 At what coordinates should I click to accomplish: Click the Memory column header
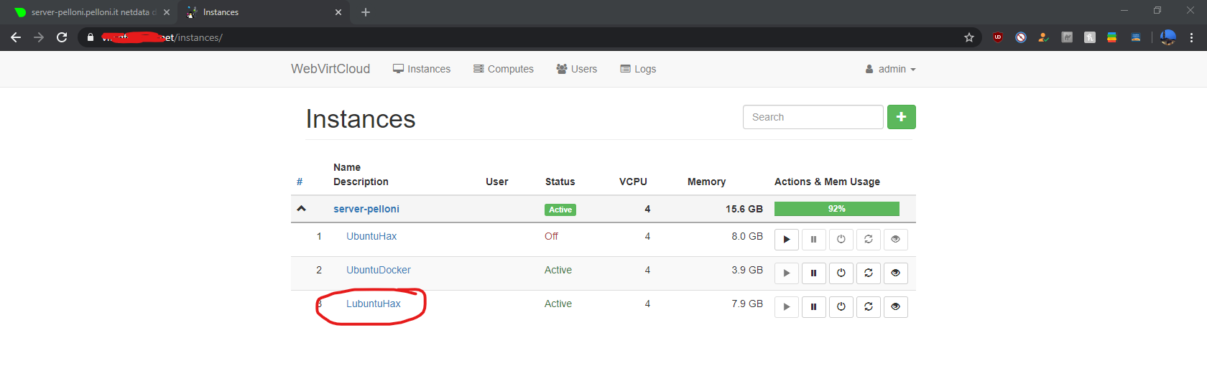click(706, 182)
